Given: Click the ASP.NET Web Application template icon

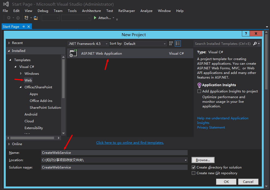Looking at the screenshot, I should pyautogui.click(x=73, y=53).
